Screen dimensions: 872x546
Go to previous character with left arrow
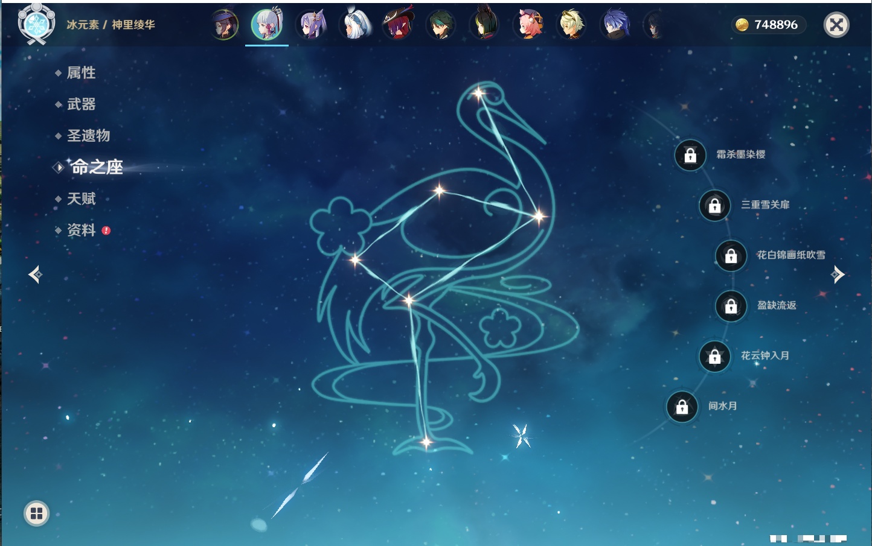[35, 275]
